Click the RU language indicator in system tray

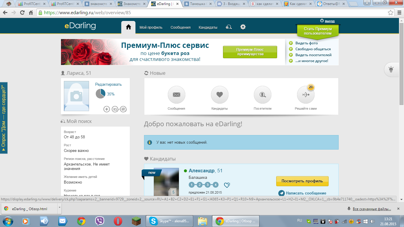click(x=300, y=220)
